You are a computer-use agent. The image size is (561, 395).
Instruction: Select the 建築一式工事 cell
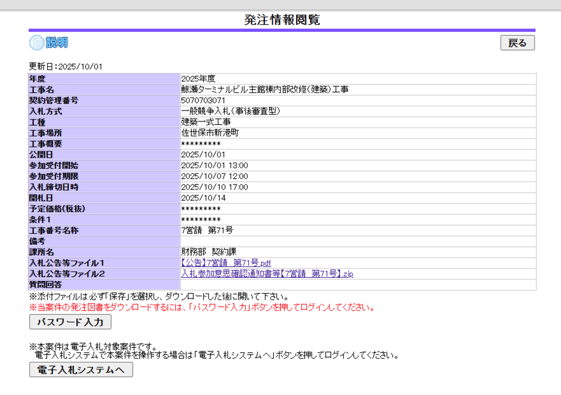[206, 122]
